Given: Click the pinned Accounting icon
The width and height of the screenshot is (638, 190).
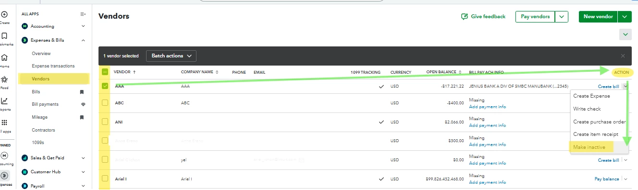Looking at the screenshot, I should [x=4, y=156].
